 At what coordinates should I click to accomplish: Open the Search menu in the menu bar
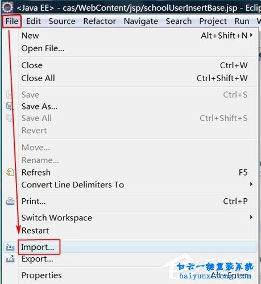coord(179,21)
